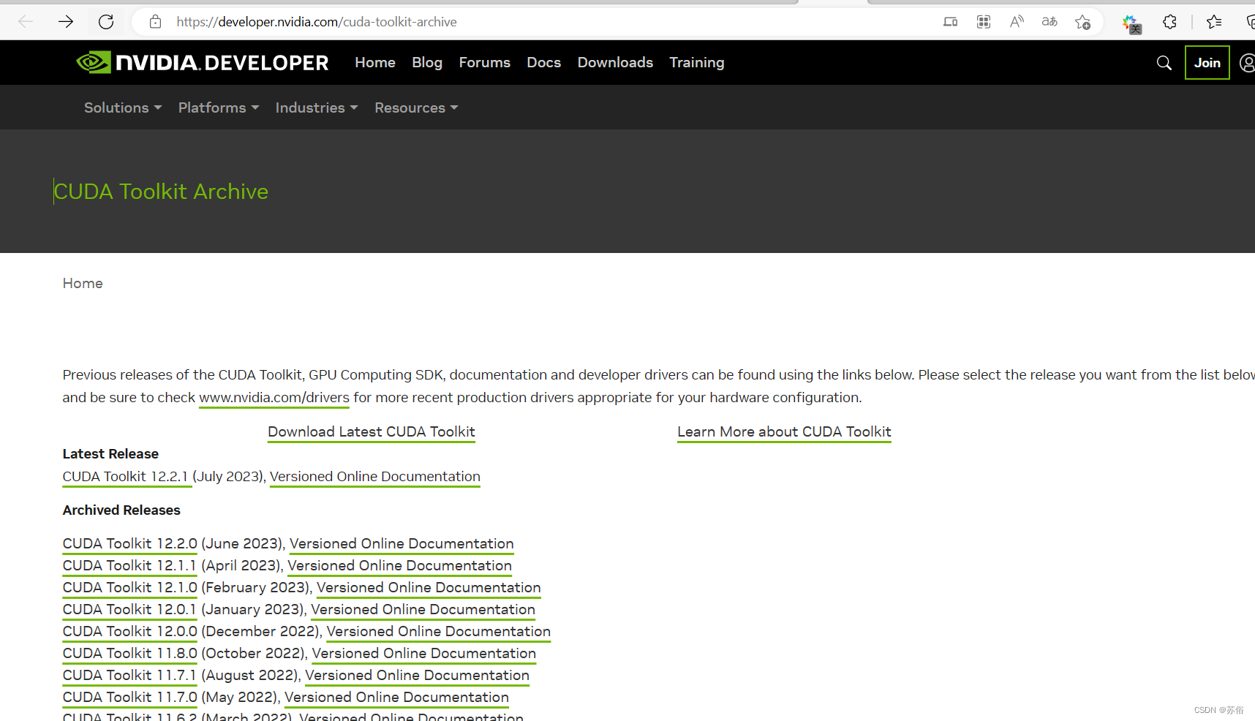Open the NVIDIA site search
The height and width of the screenshot is (721, 1255).
1164,63
